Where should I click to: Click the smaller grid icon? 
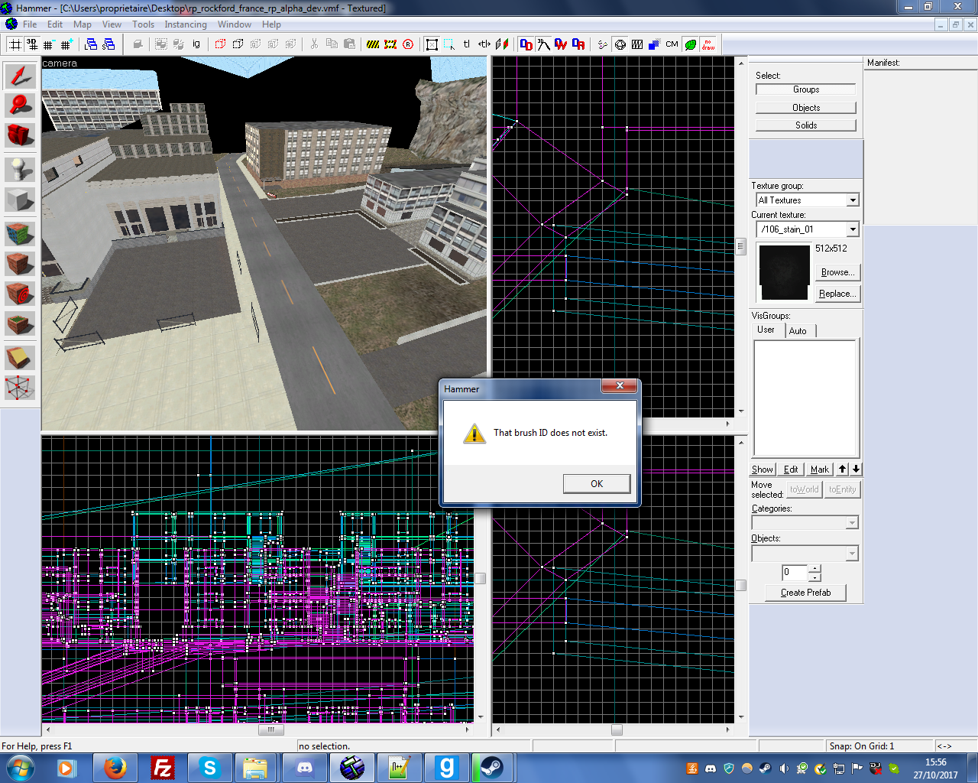(48, 44)
